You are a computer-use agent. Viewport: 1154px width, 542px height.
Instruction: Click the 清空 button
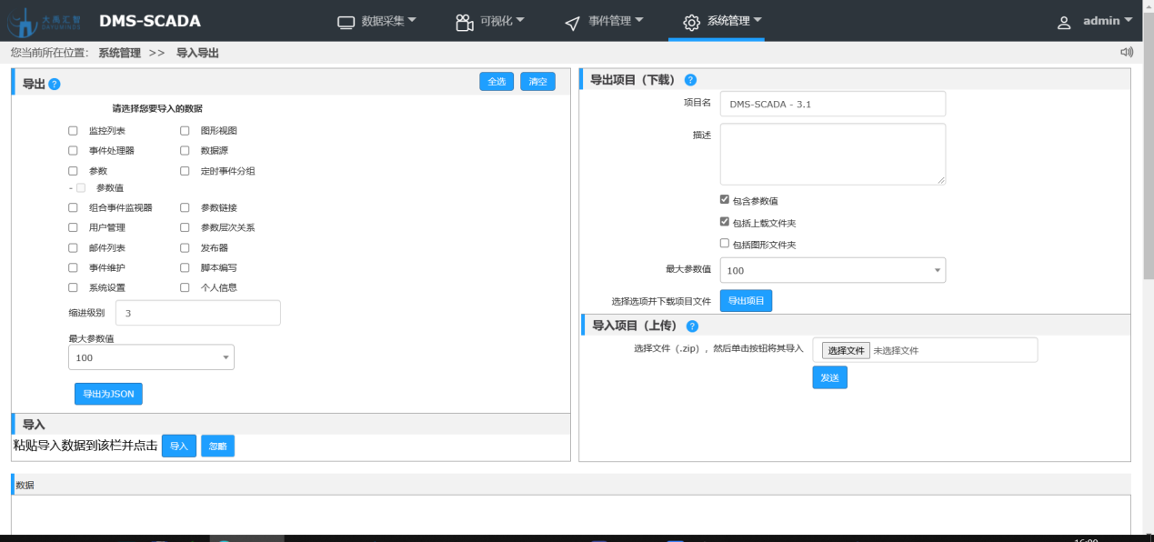coord(537,82)
